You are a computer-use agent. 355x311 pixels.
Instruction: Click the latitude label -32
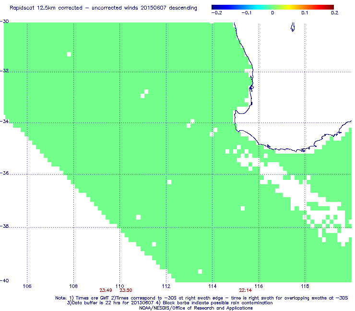click(x=4, y=70)
